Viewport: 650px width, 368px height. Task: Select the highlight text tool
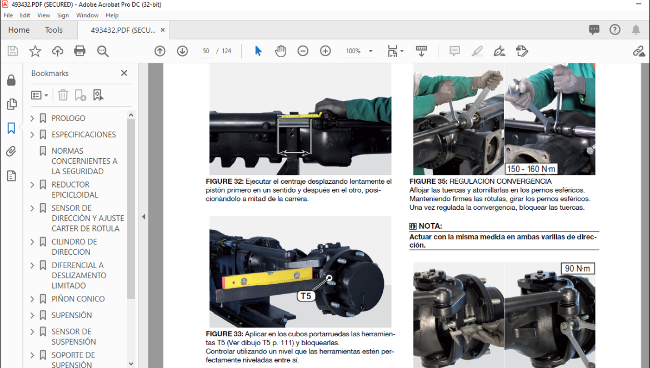click(477, 51)
